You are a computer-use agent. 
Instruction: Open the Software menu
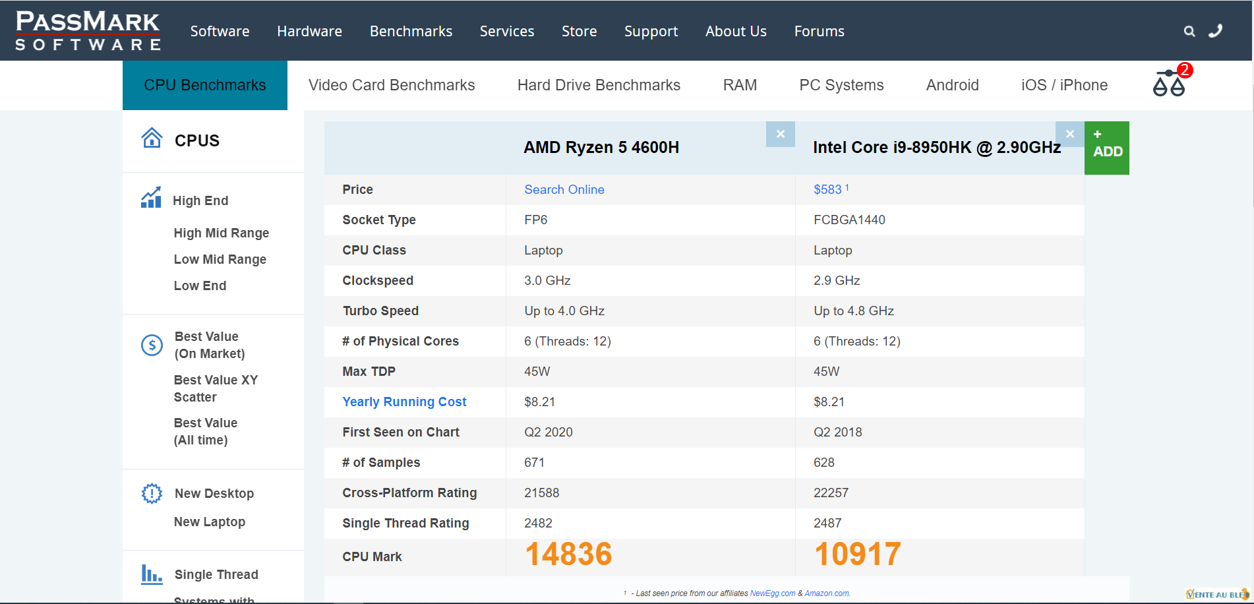(x=220, y=31)
